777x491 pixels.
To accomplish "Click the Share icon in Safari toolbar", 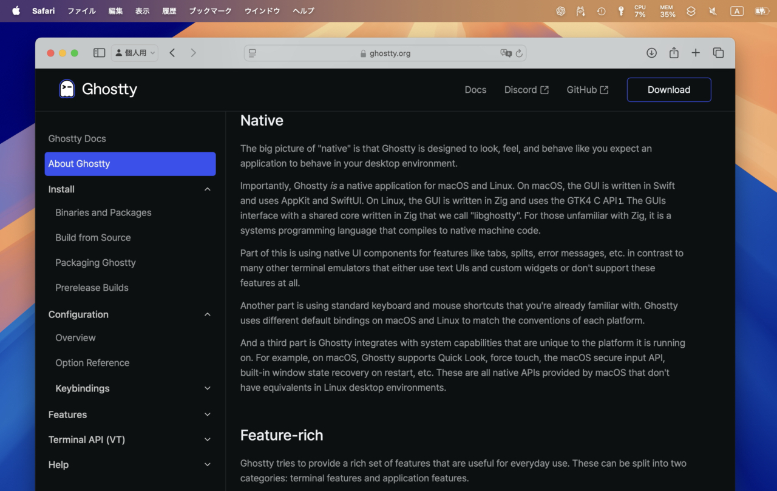I will [x=674, y=53].
